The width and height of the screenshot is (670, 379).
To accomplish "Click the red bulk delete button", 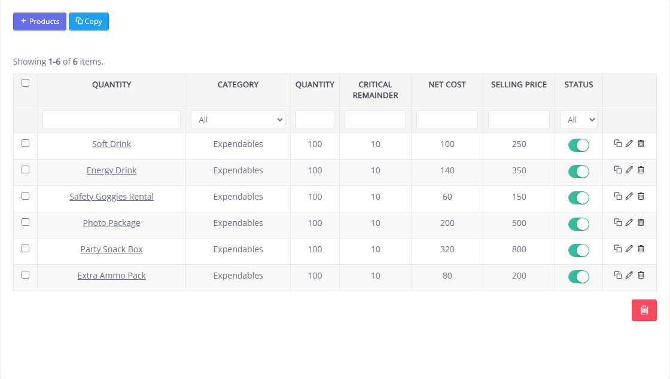I will (644, 310).
